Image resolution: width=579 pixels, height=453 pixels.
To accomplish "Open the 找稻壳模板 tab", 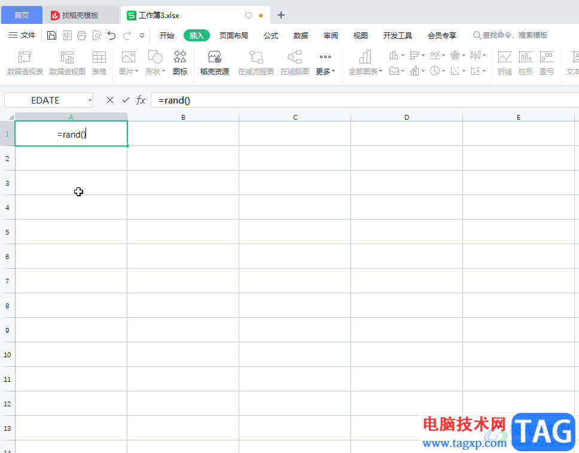I will 81,16.
